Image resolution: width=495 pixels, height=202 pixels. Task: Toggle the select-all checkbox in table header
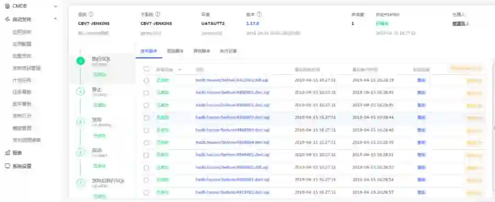[146, 69]
